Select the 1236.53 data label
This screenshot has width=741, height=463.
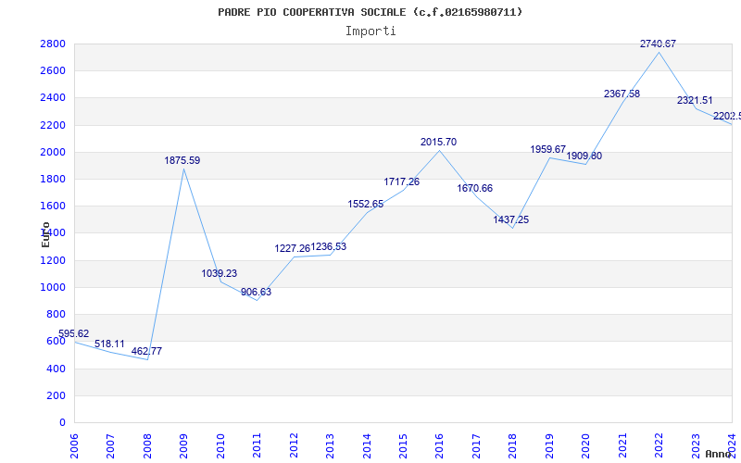[x=329, y=246]
